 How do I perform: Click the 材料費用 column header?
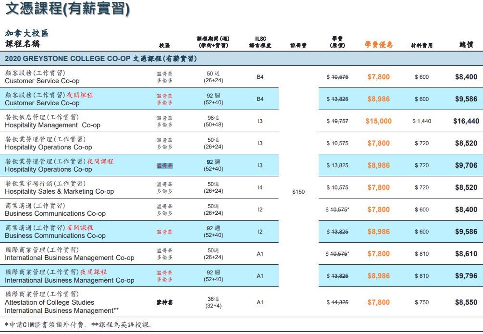coord(421,45)
